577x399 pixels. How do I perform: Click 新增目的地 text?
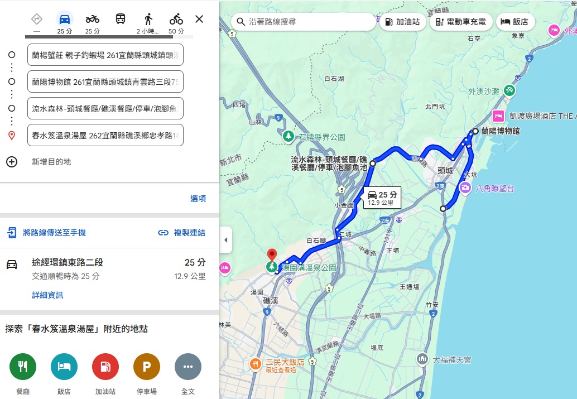tap(51, 162)
